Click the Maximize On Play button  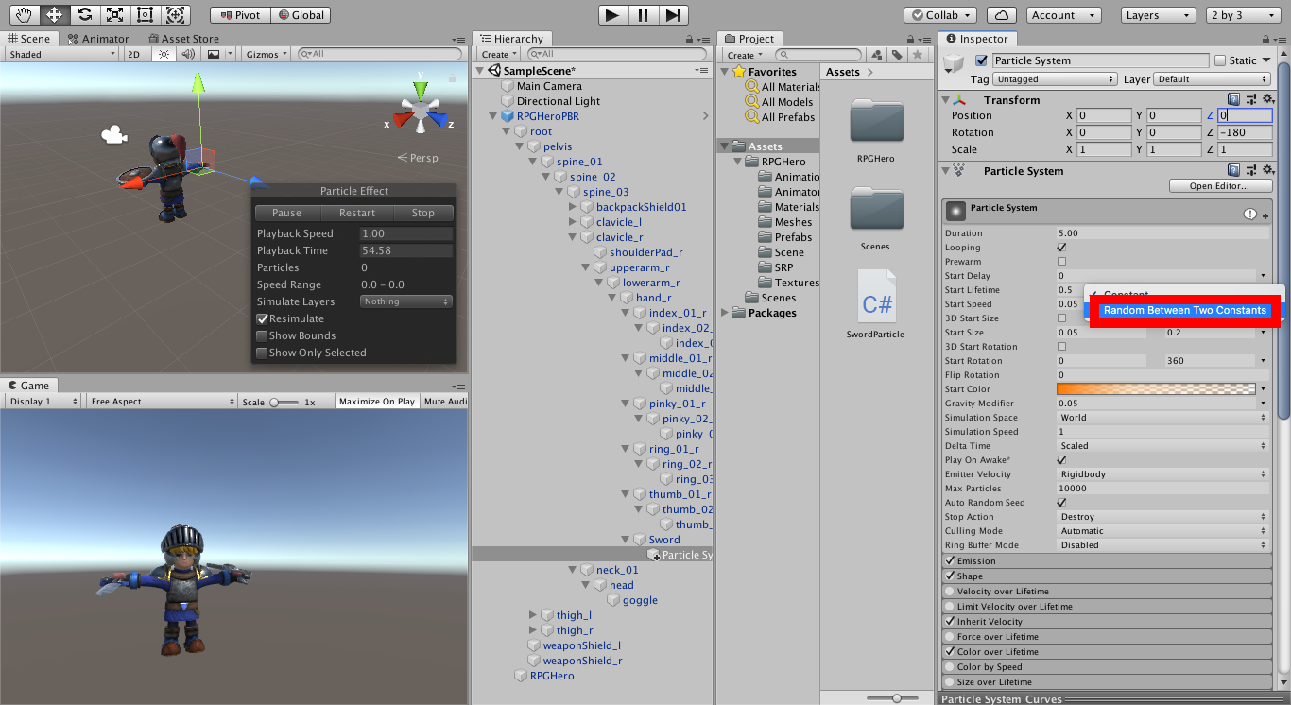click(376, 402)
